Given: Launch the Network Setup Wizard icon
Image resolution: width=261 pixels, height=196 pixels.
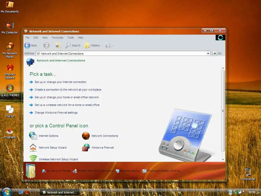Looking at the screenshot, I should pos(33,148).
